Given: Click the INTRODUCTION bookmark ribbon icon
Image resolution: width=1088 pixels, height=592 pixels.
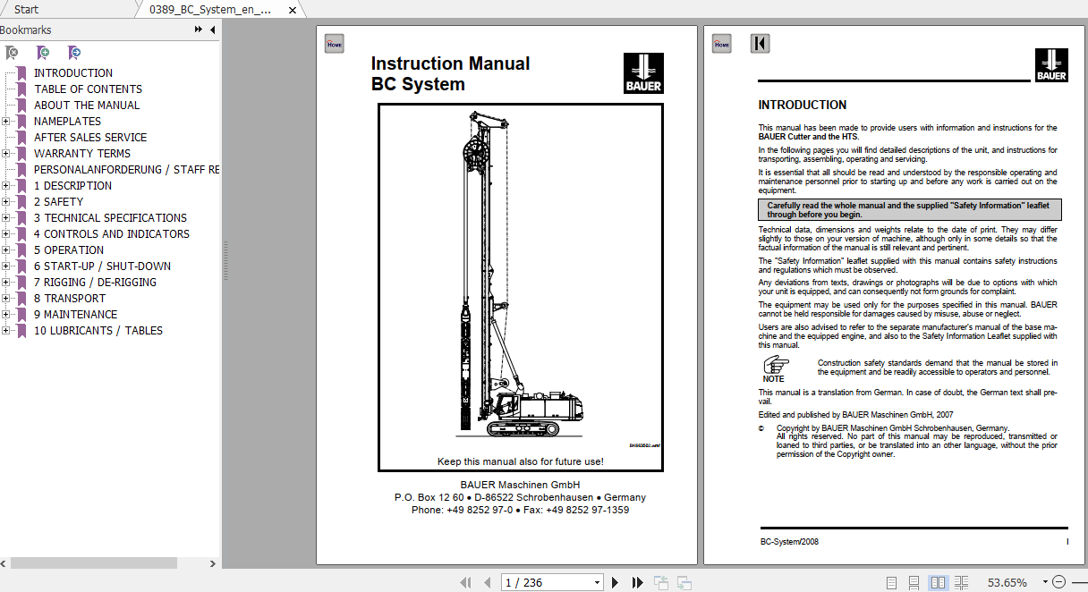Looking at the screenshot, I should pos(22,73).
